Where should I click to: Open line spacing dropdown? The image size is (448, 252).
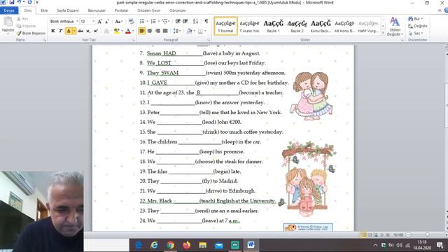click(x=176, y=31)
